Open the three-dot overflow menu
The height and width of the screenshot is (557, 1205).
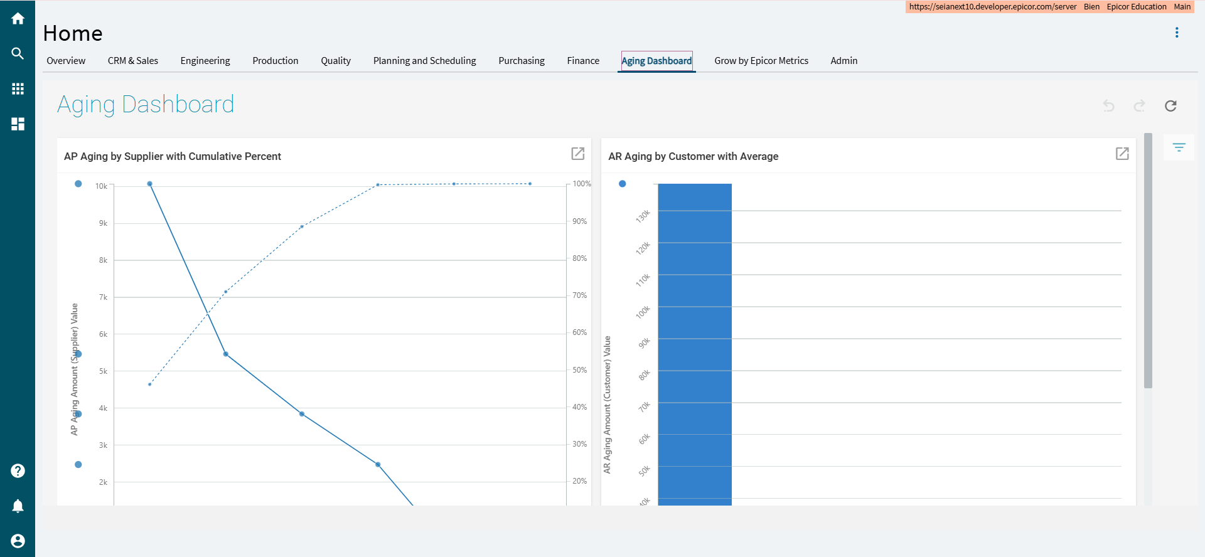[x=1177, y=33]
